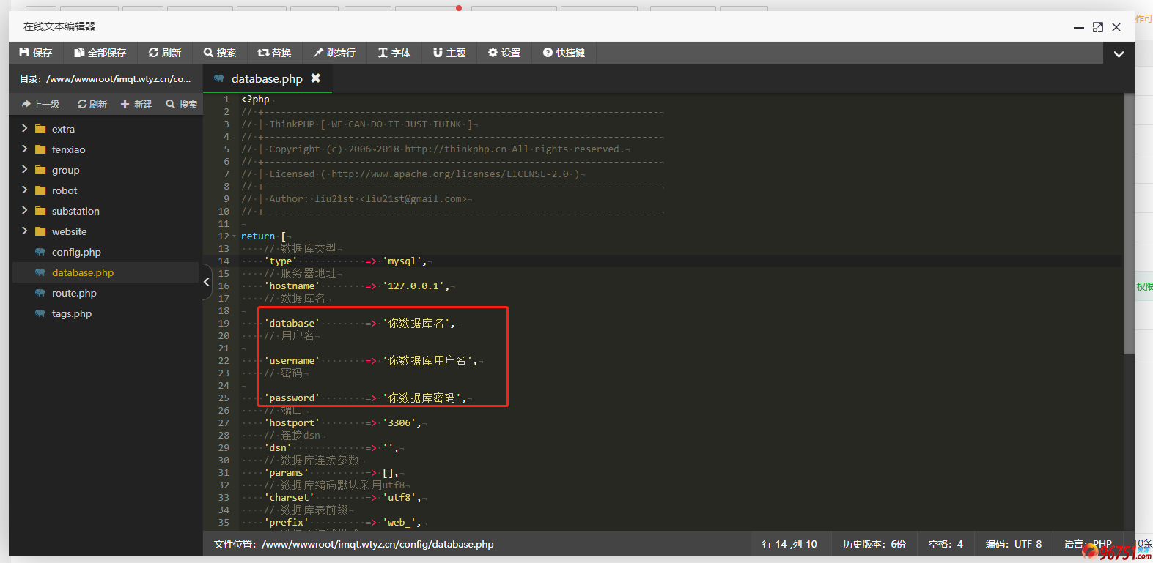1153x563 pixels.
Task: Open 跳转行 go-to-line tool
Action: 334,53
